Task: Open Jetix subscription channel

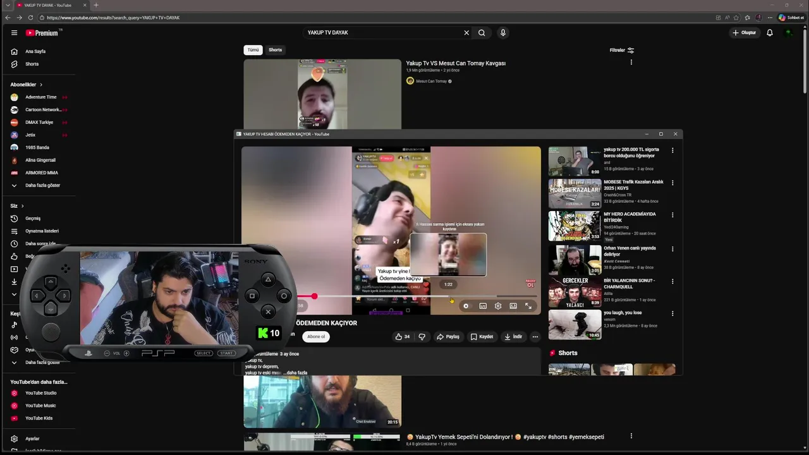Action: 30,135
